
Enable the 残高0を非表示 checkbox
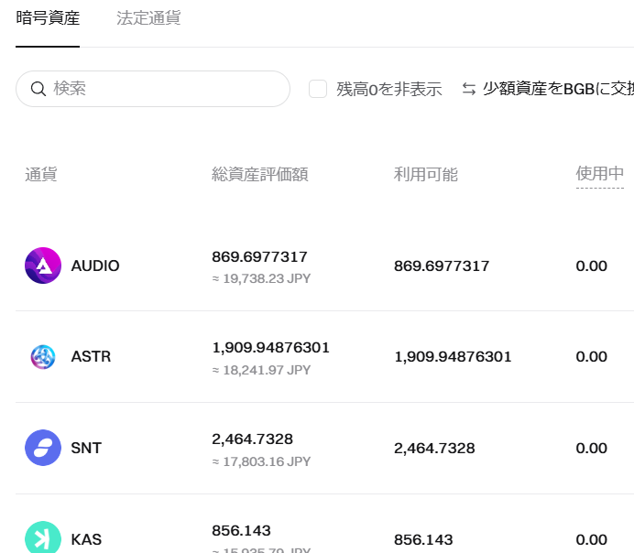point(318,89)
